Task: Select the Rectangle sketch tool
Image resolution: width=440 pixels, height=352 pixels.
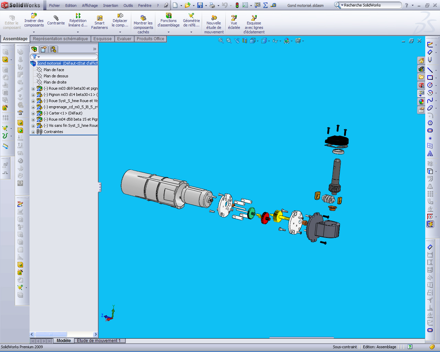Action: (430, 78)
